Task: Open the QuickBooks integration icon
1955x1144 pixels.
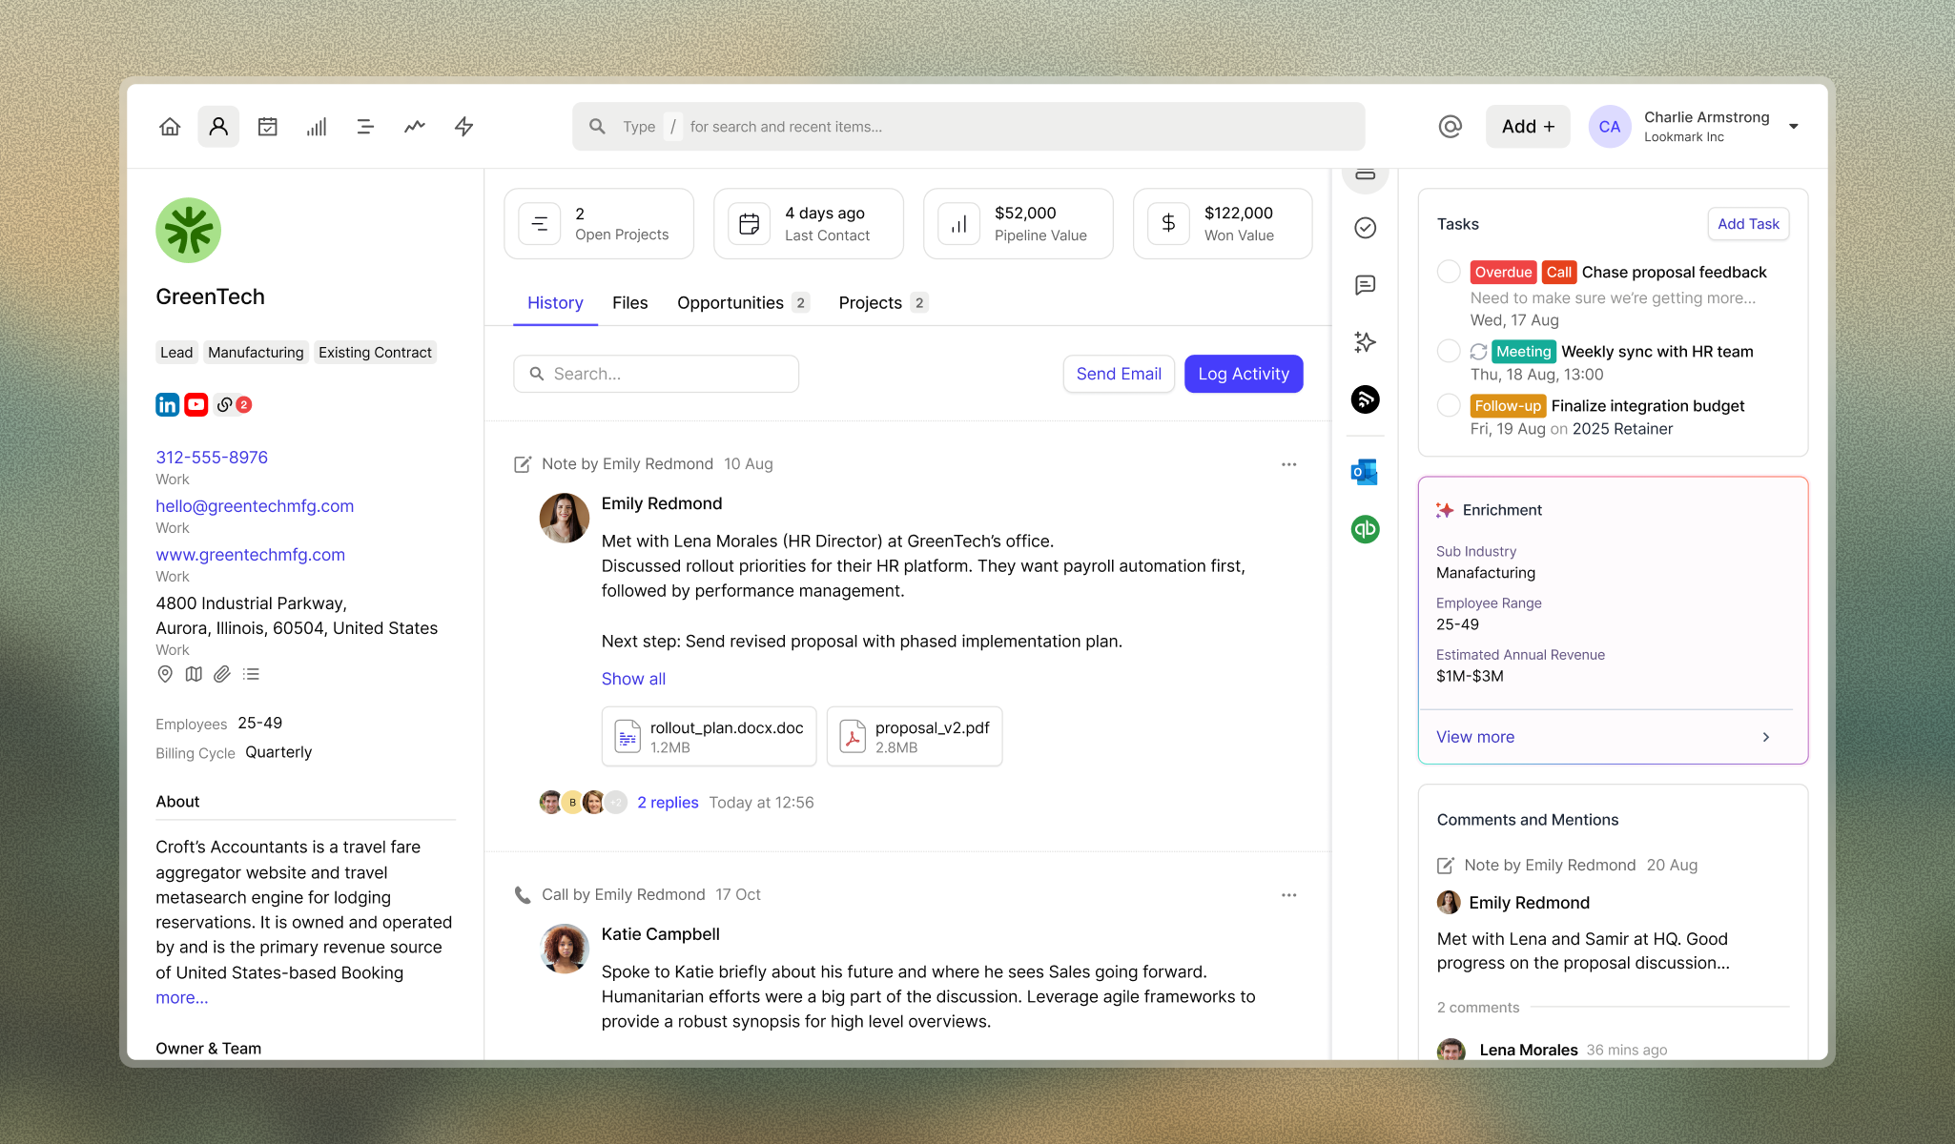Action: pyautogui.click(x=1365, y=529)
